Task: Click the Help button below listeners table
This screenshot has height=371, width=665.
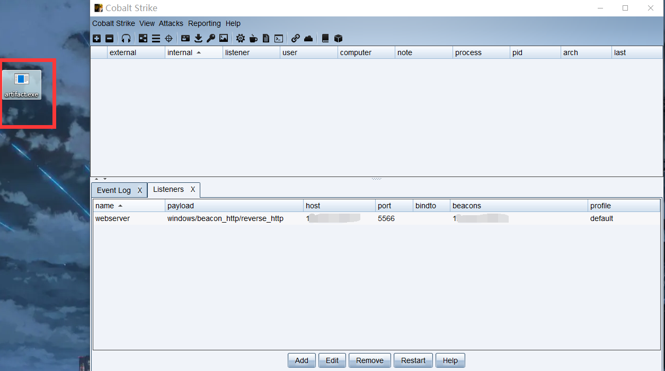Action: (x=450, y=360)
